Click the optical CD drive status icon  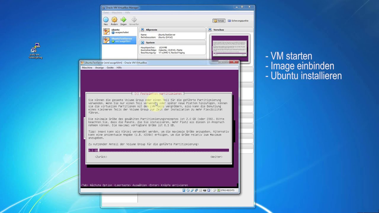(x=188, y=190)
